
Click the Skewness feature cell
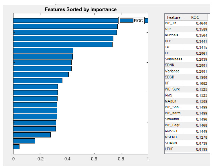click(173, 59)
